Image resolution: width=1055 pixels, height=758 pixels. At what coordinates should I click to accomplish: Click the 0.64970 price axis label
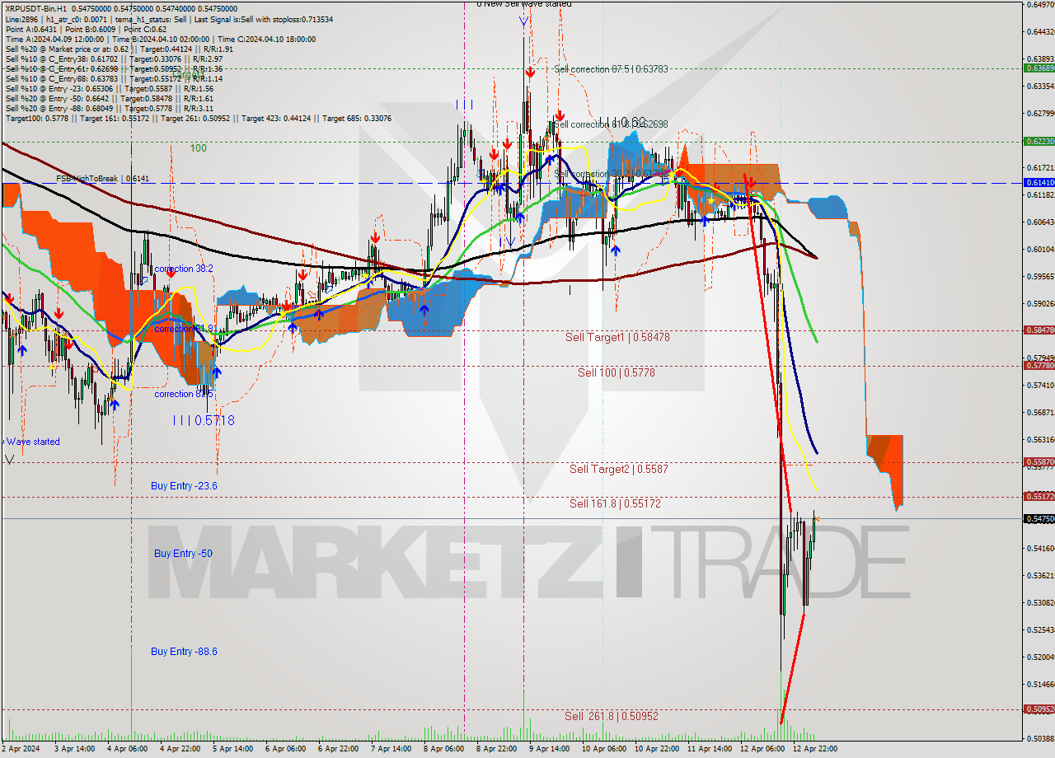(1039, 5)
